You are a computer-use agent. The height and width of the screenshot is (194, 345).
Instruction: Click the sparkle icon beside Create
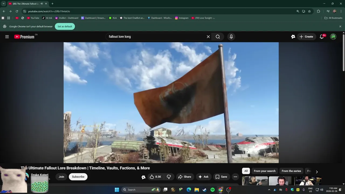(293, 37)
